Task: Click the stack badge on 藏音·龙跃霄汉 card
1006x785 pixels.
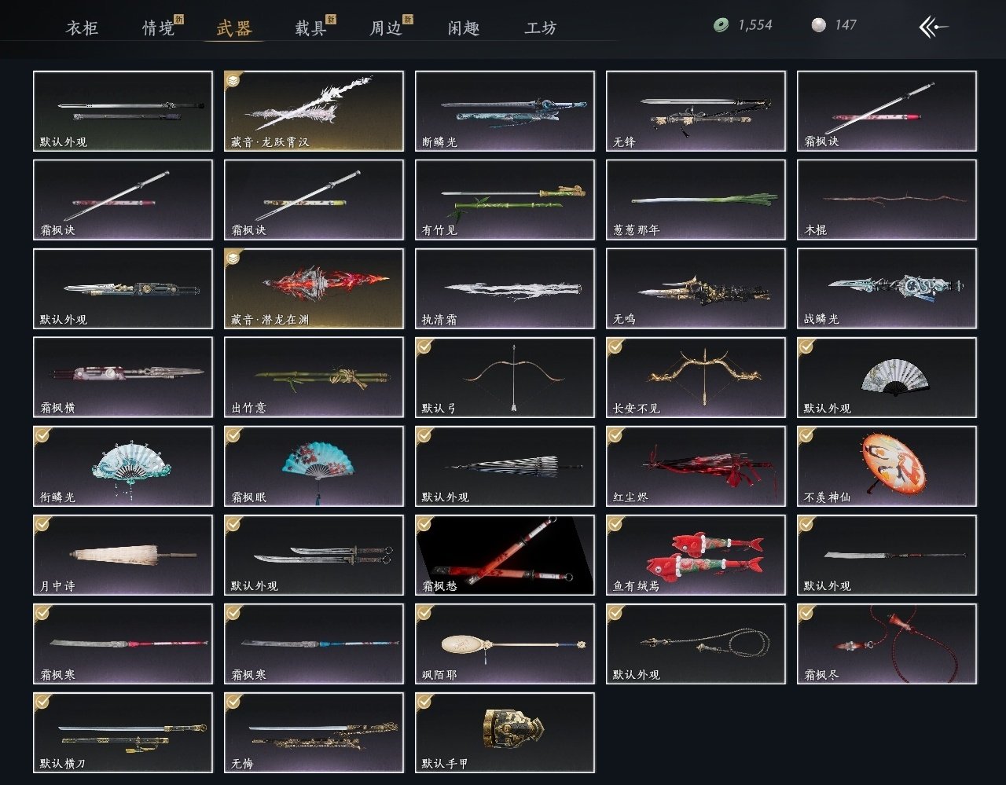Action: click(233, 79)
